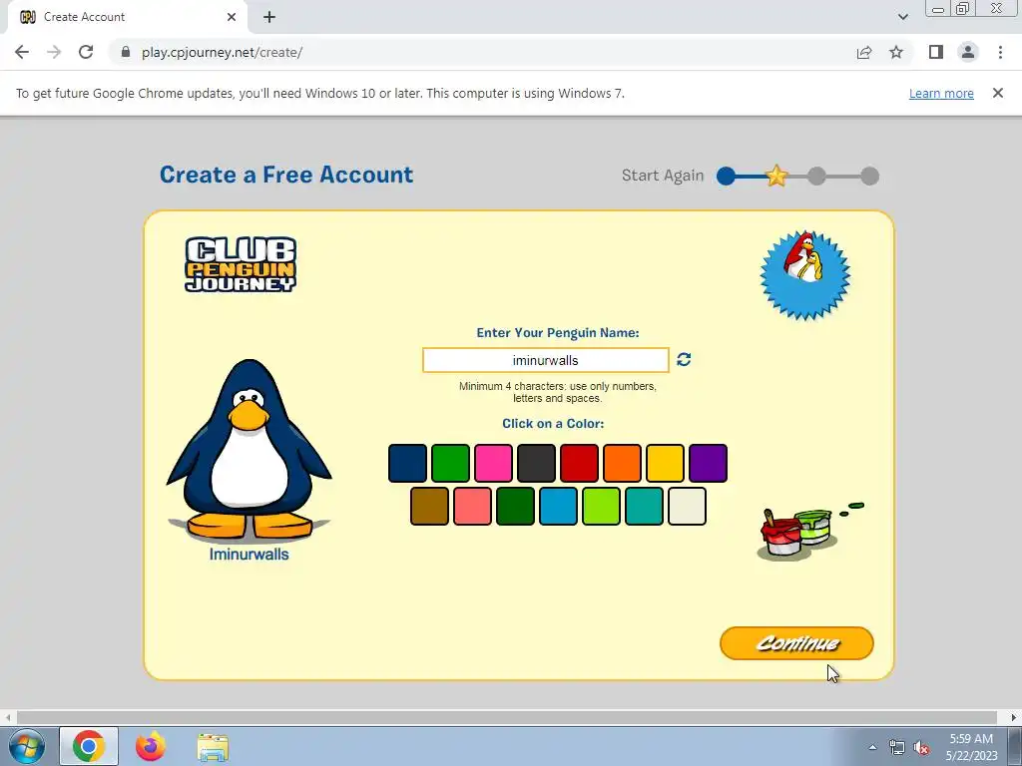Click the address bar URL
The image size is (1022, 766).
[x=223, y=52]
